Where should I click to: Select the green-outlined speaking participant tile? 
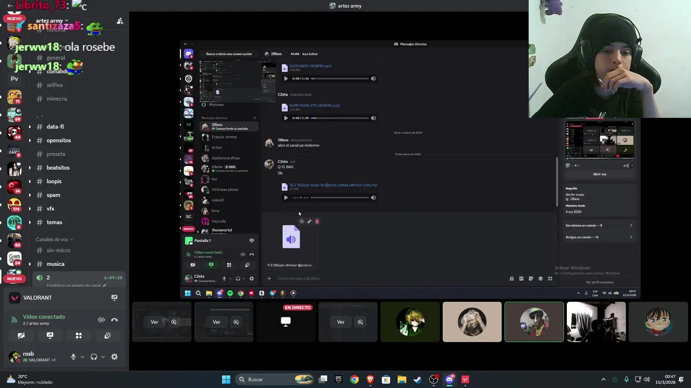tap(534, 322)
